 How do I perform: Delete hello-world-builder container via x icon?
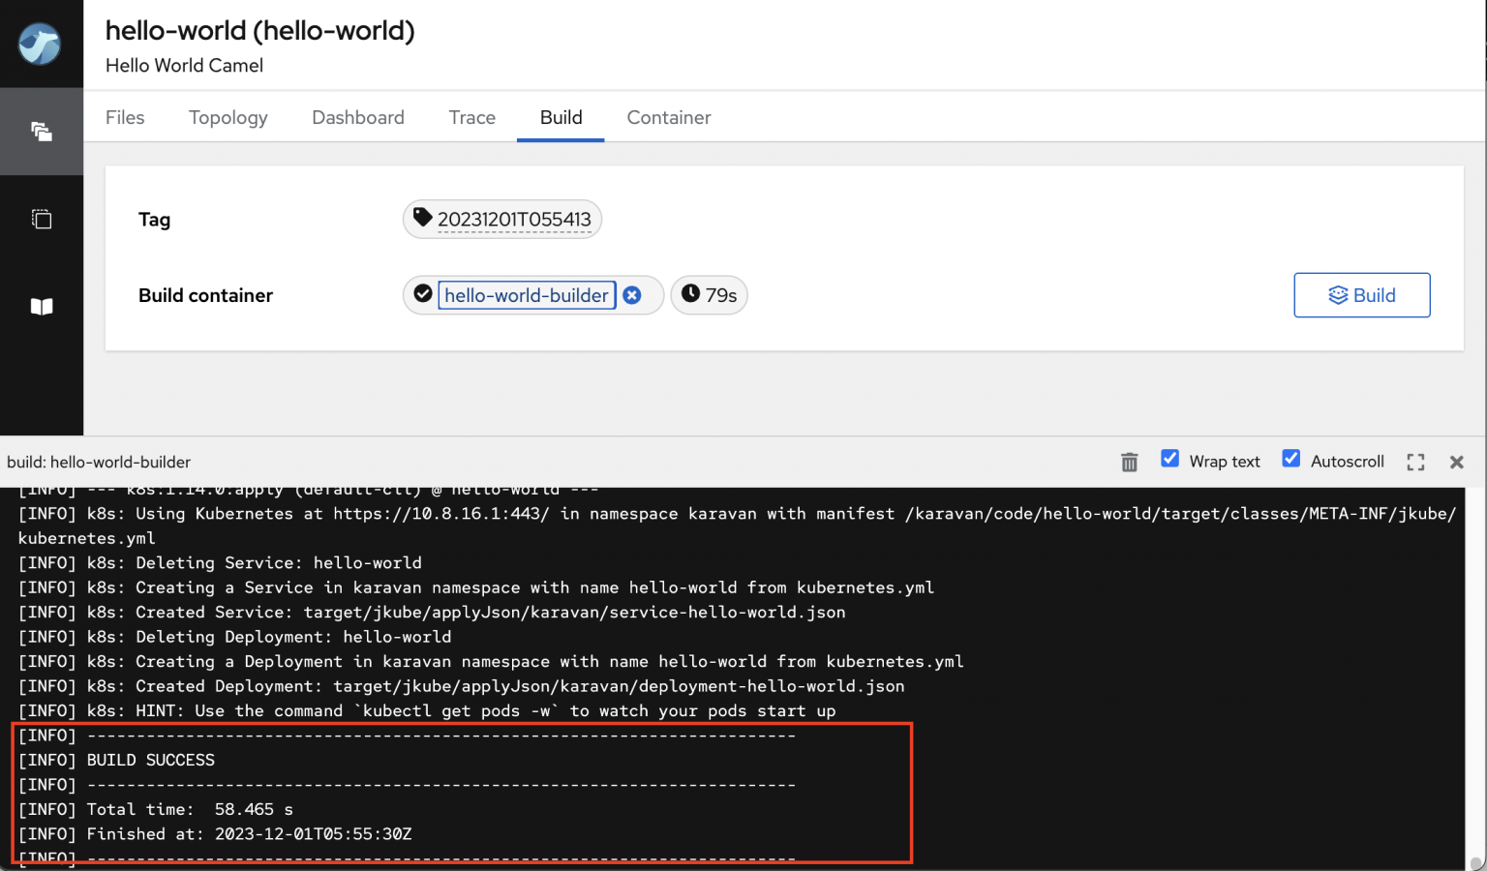[x=632, y=295]
